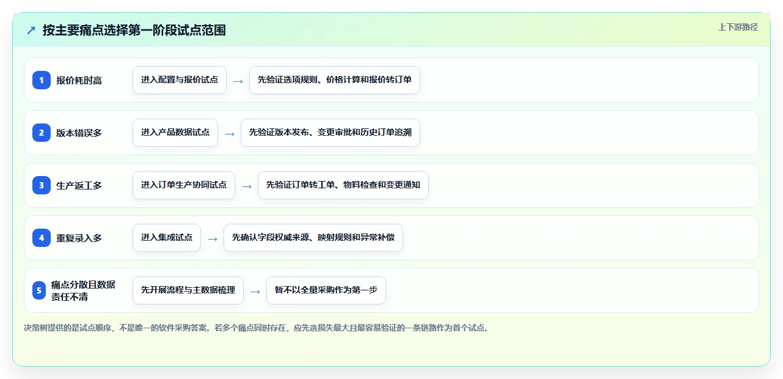
Task: Click the 生产返工多 label
Action: pos(79,186)
